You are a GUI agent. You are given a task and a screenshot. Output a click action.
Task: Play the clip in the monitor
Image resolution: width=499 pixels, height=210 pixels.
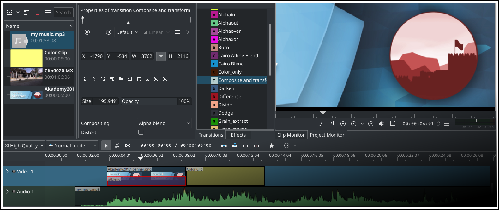tap(354, 124)
